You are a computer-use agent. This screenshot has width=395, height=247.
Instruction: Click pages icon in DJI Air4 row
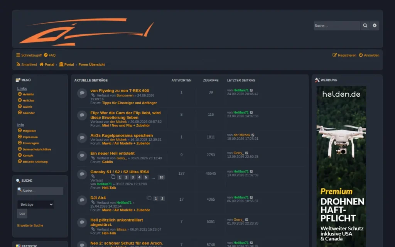149,198
